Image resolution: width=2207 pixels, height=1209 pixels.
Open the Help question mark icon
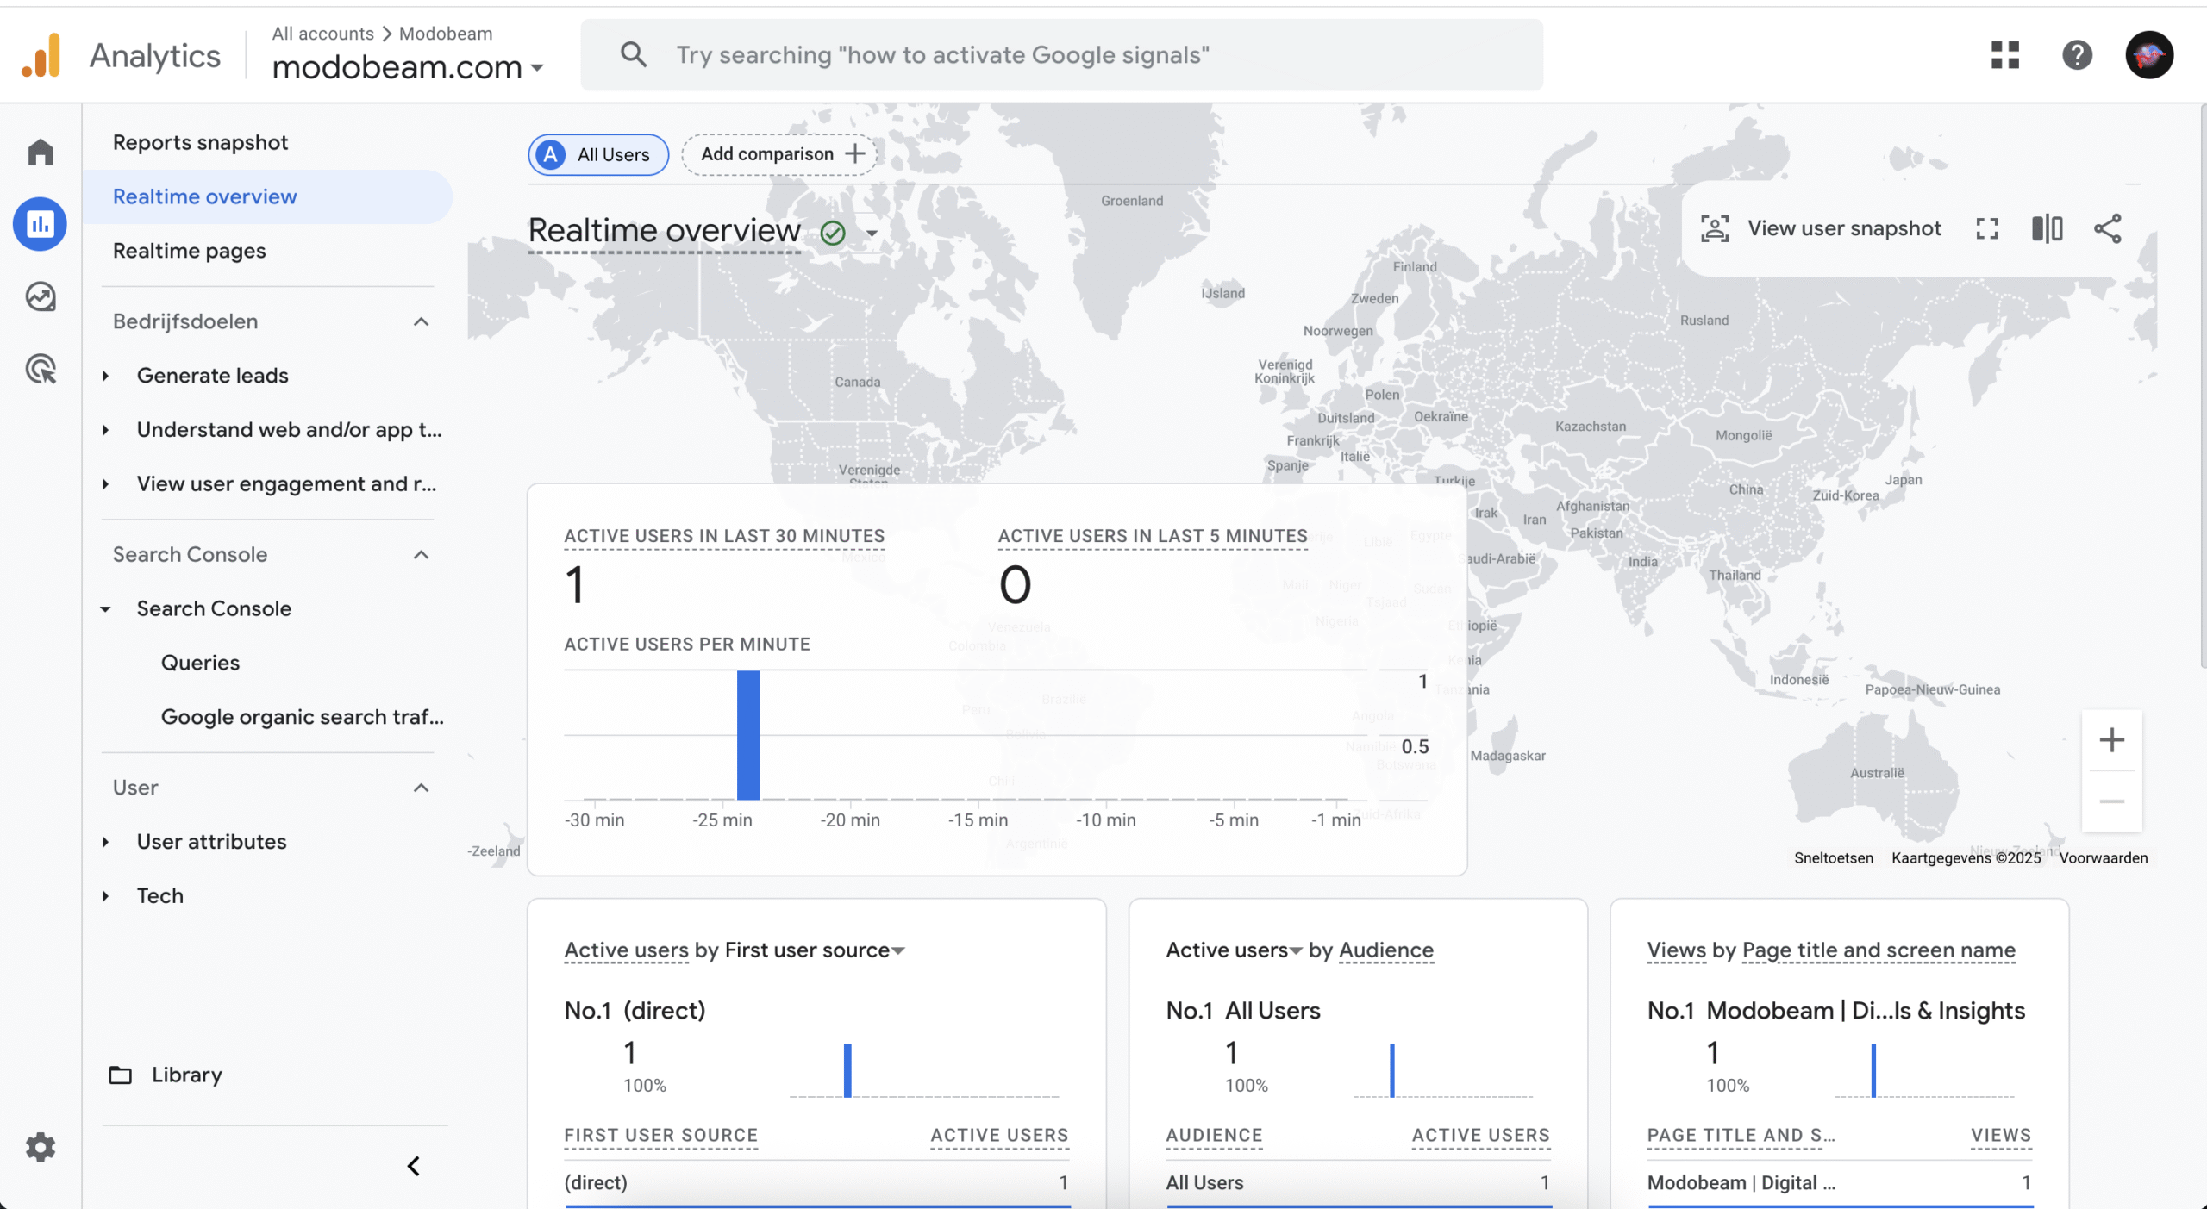coord(2078,55)
